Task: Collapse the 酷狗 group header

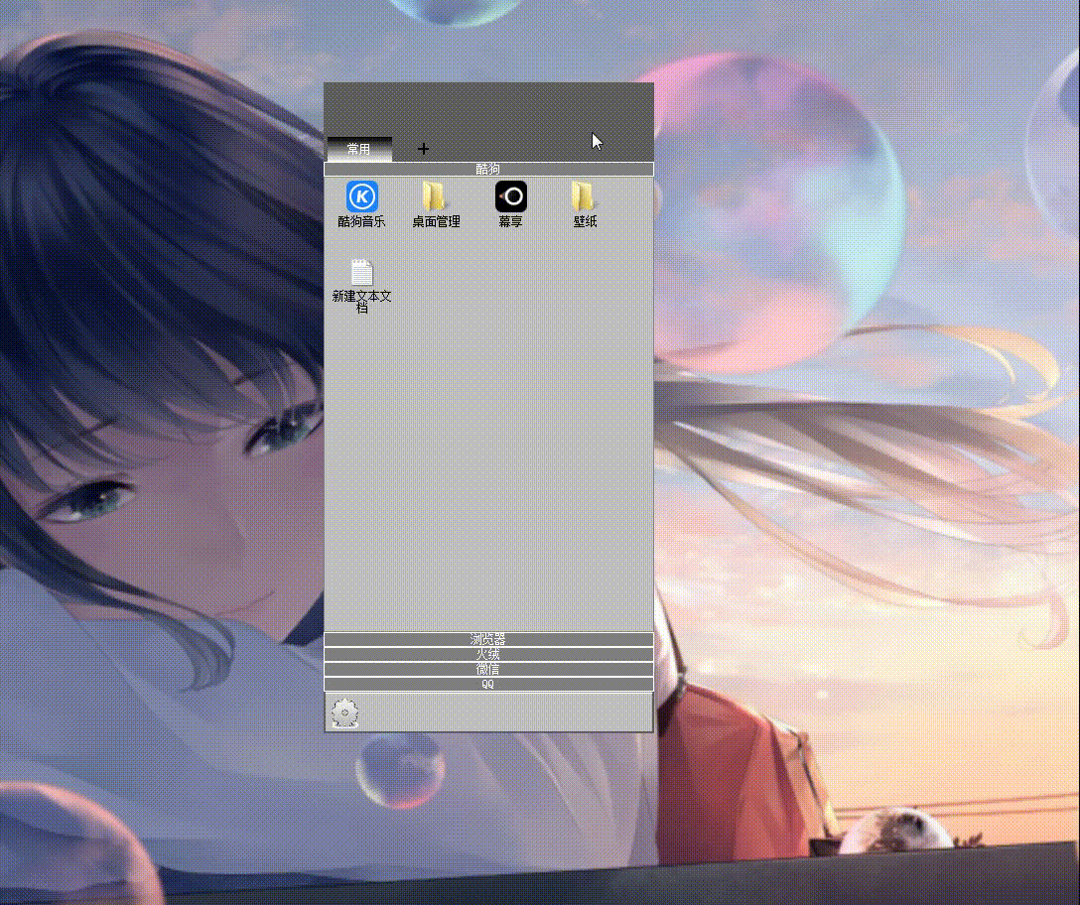Action: (488, 169)
